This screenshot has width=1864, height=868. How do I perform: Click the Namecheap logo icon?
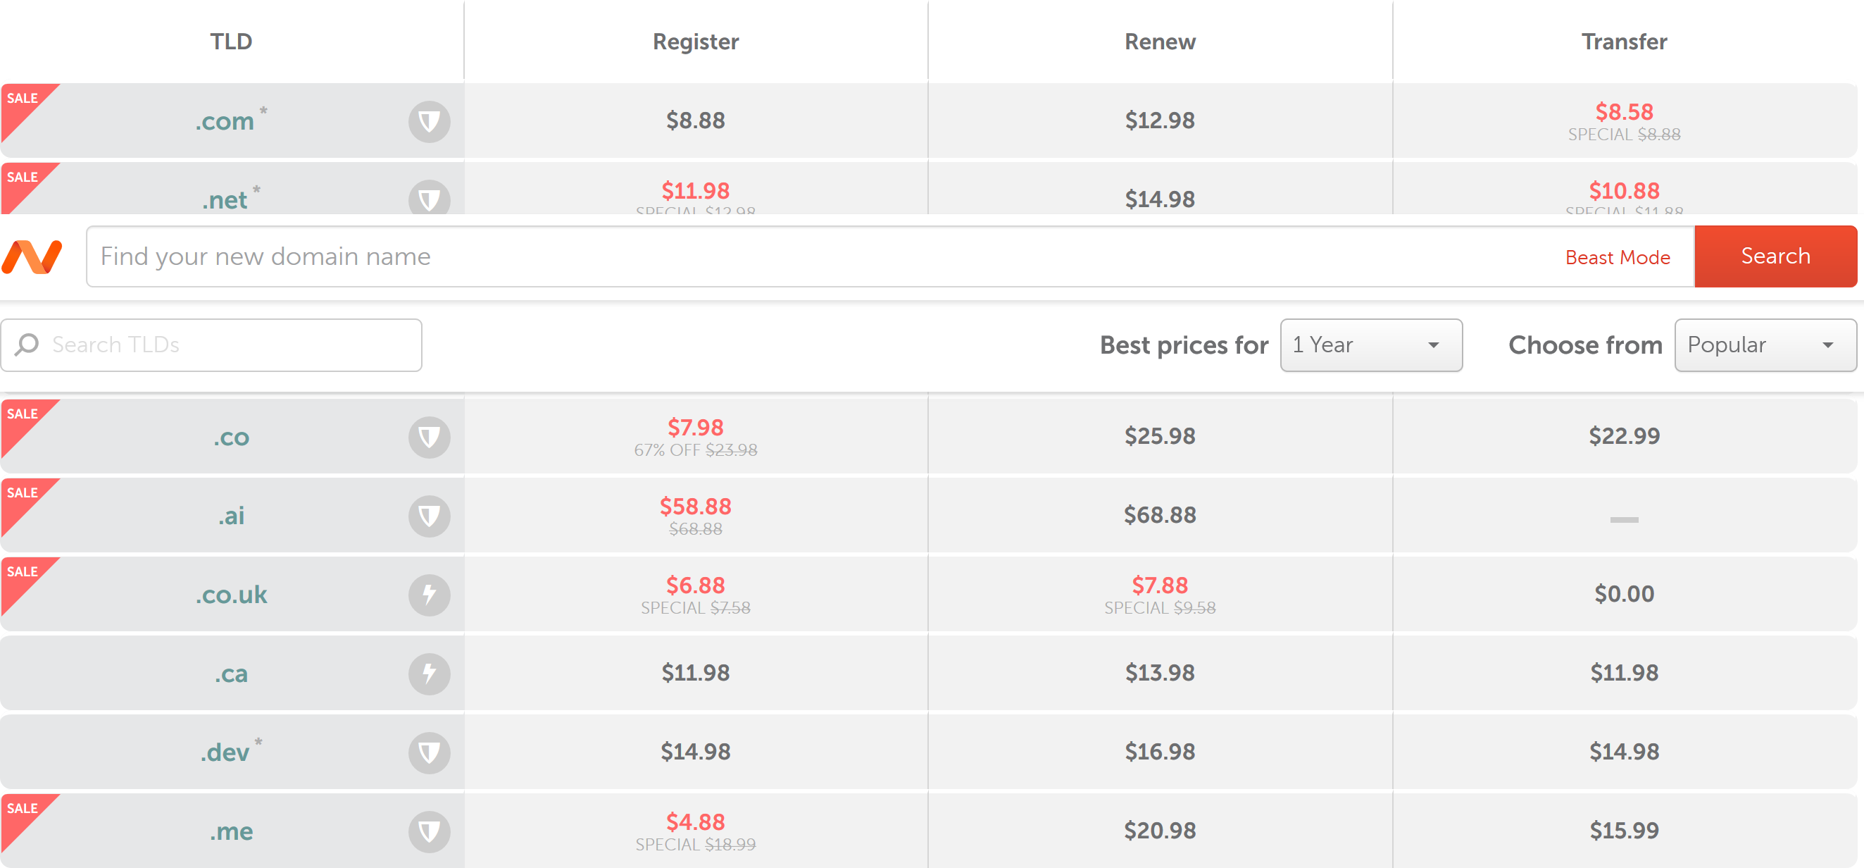click(x=32, y=257)
